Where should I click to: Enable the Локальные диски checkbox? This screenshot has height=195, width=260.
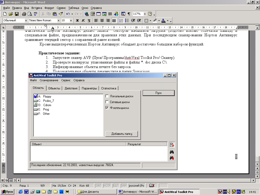point(107,96)
